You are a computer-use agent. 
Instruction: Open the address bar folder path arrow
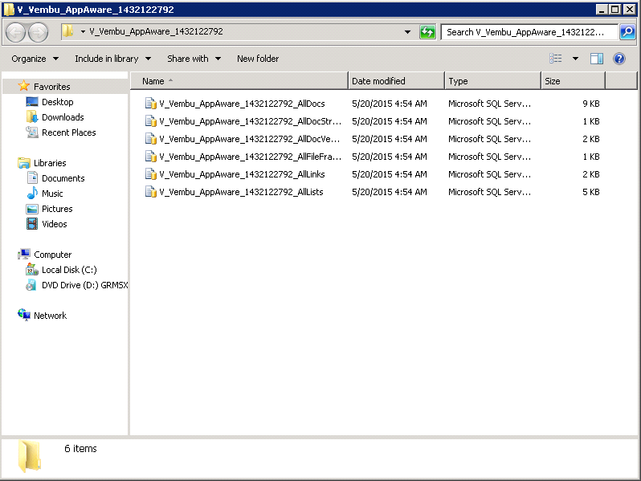83,32
